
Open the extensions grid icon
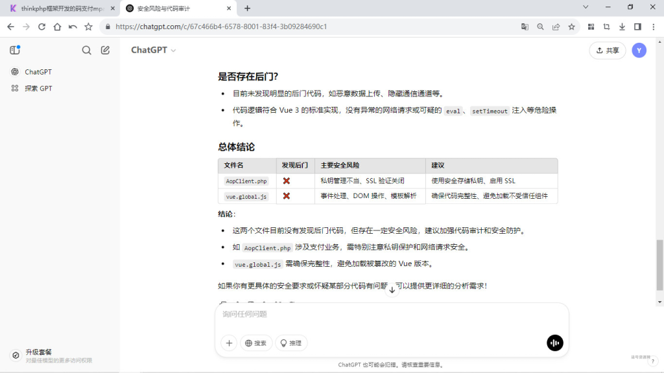[x=591, y=27]
